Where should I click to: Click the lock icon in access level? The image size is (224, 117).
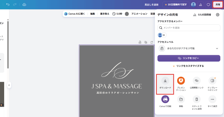[162, 48]
